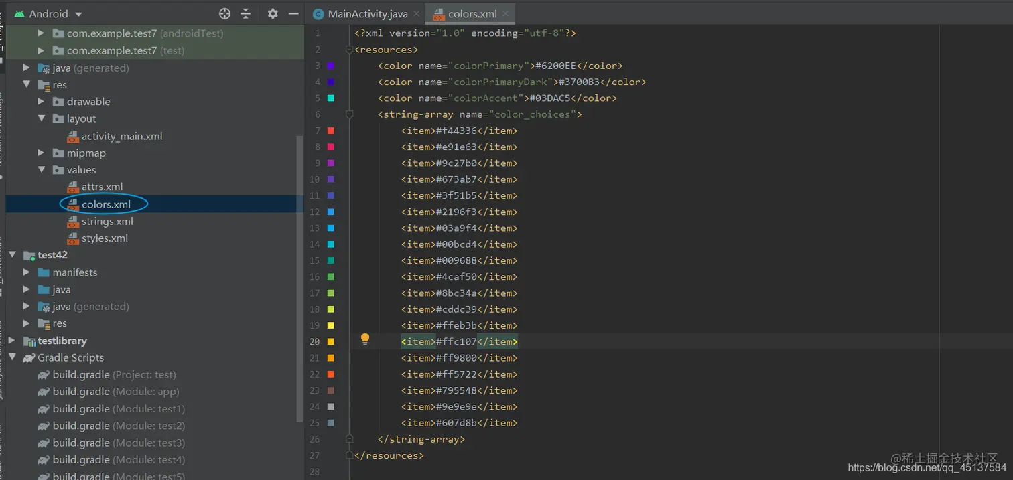Click the #f44336 red gutter swatch
The width and height of the screenshot is (1013, 480).
click(330, 131)
